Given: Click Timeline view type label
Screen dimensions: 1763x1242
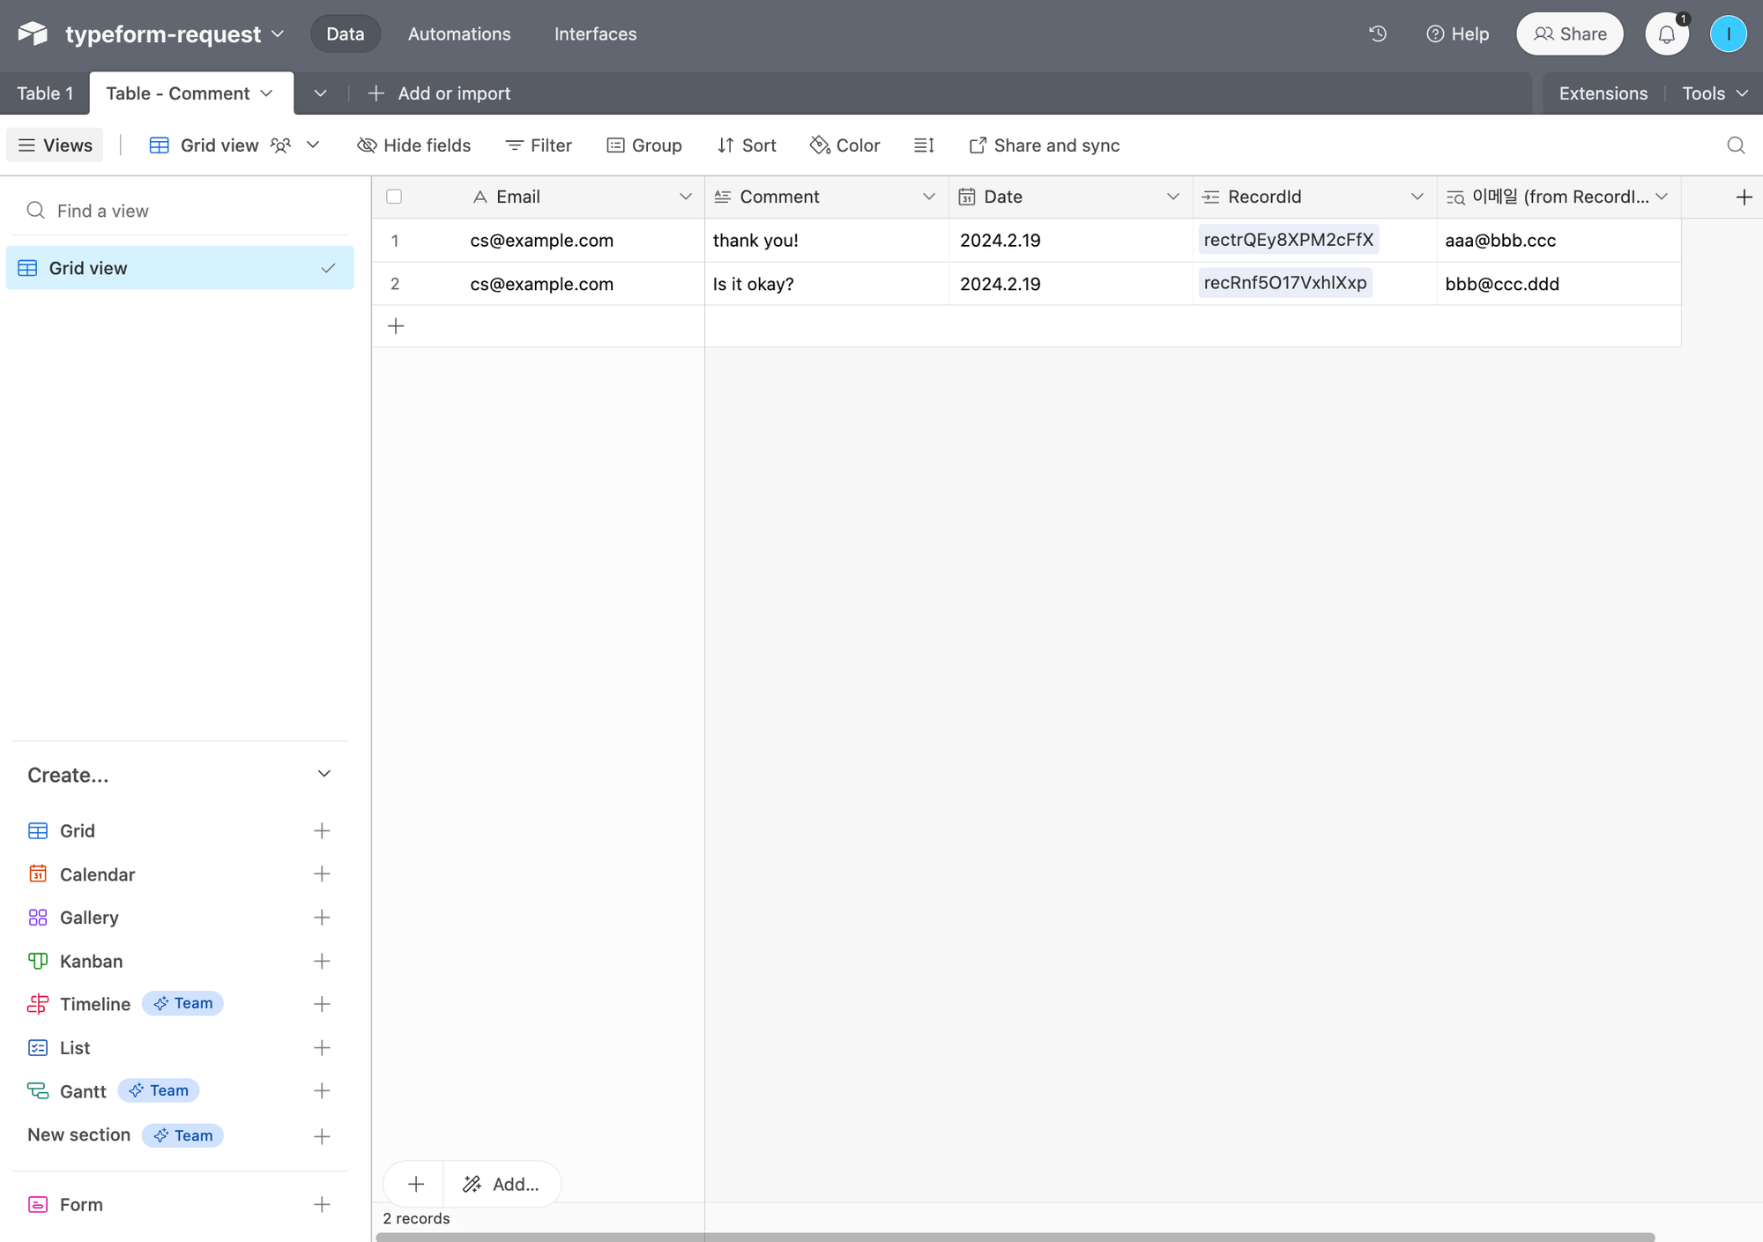Looking at the screenshot, I should tap(95, 1004).
